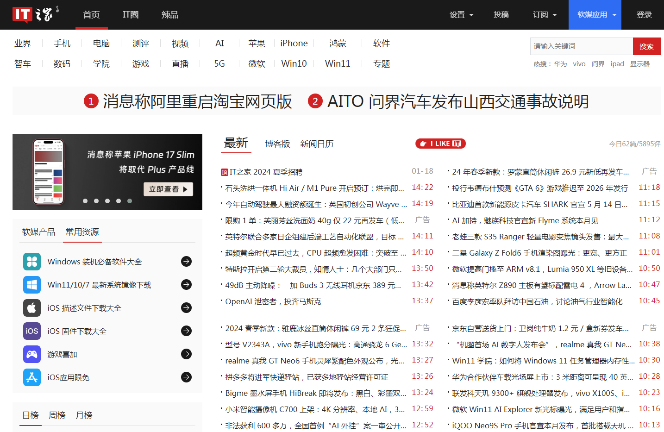The width and height of the screenshot is (664, 432).
Task: Open headline AITO 问界汽车发布山西交通事故说明
Action: (x=458, y=101)
